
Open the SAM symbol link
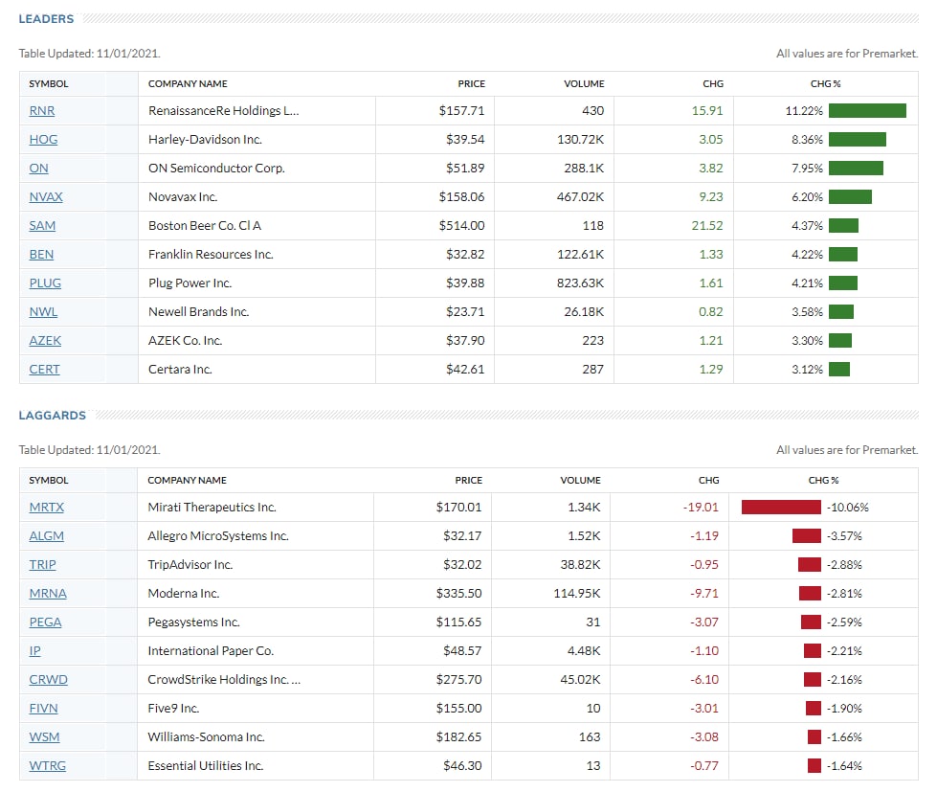click(42, 225)
